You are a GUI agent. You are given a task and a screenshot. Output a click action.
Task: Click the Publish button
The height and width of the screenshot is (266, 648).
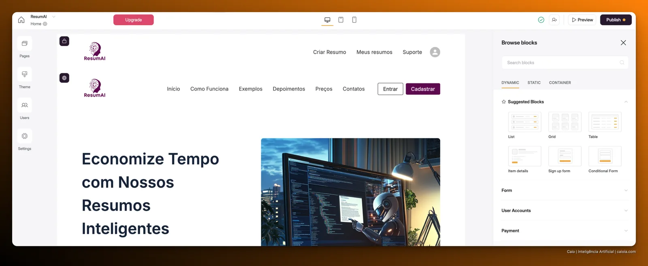click(616, 20)
